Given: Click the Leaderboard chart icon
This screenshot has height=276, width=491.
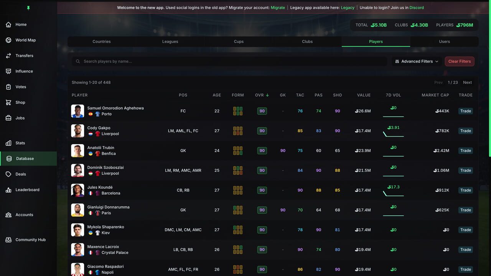Looking at the screenshot, I should tap(8, 190).
